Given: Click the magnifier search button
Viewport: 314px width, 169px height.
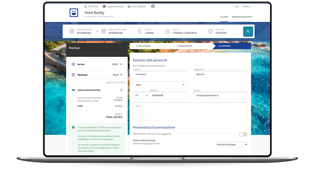Looking at the screenshot, I should 248,31.
